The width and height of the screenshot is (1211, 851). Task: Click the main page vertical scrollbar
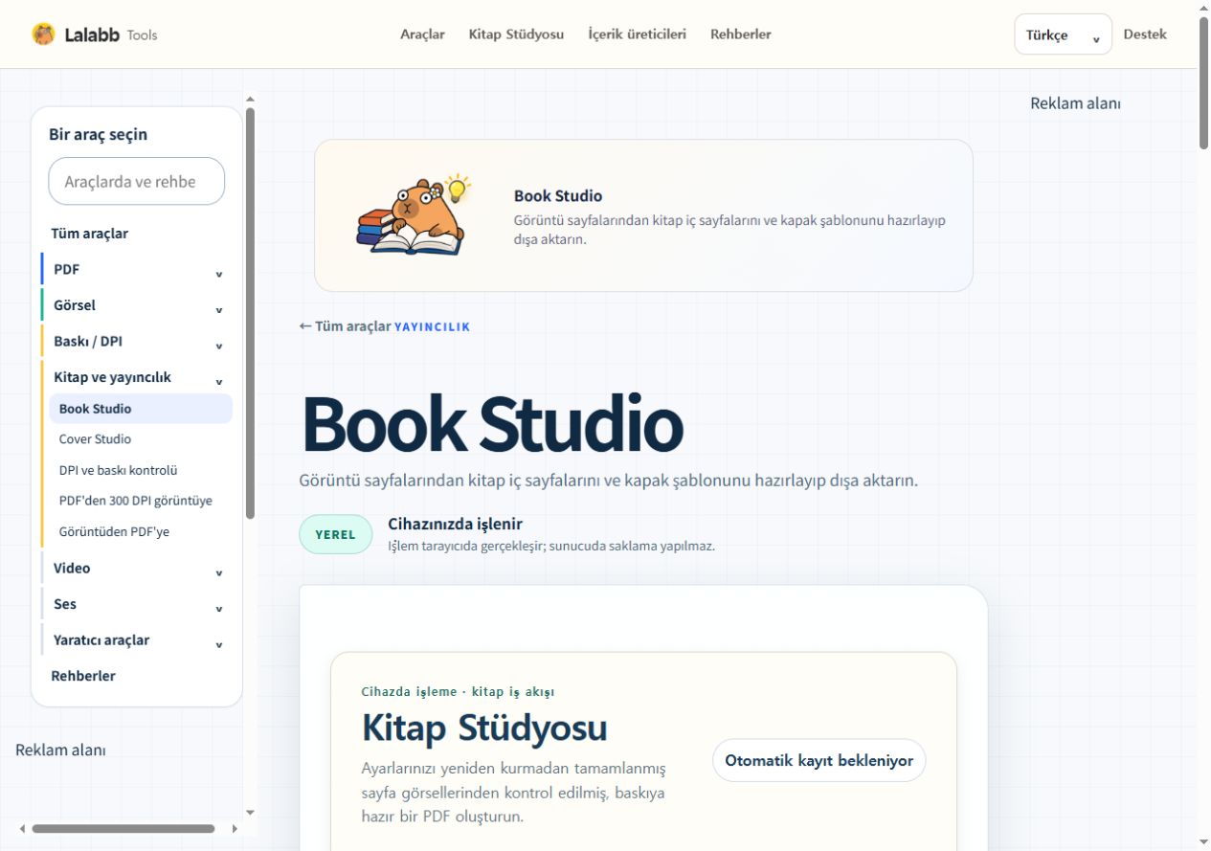point(1203,82)
